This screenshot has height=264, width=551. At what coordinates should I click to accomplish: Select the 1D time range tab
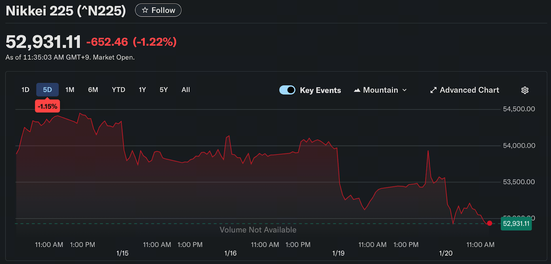point(25,90)
